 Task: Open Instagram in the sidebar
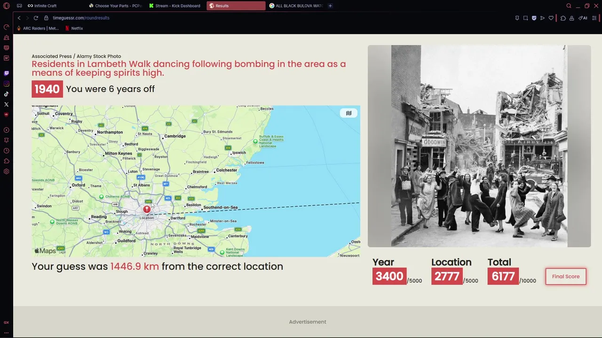[x=7, y=84]
